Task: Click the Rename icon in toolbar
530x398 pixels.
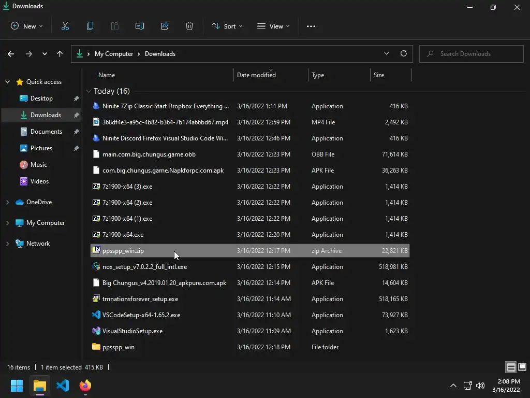Action: pos(140,26)
